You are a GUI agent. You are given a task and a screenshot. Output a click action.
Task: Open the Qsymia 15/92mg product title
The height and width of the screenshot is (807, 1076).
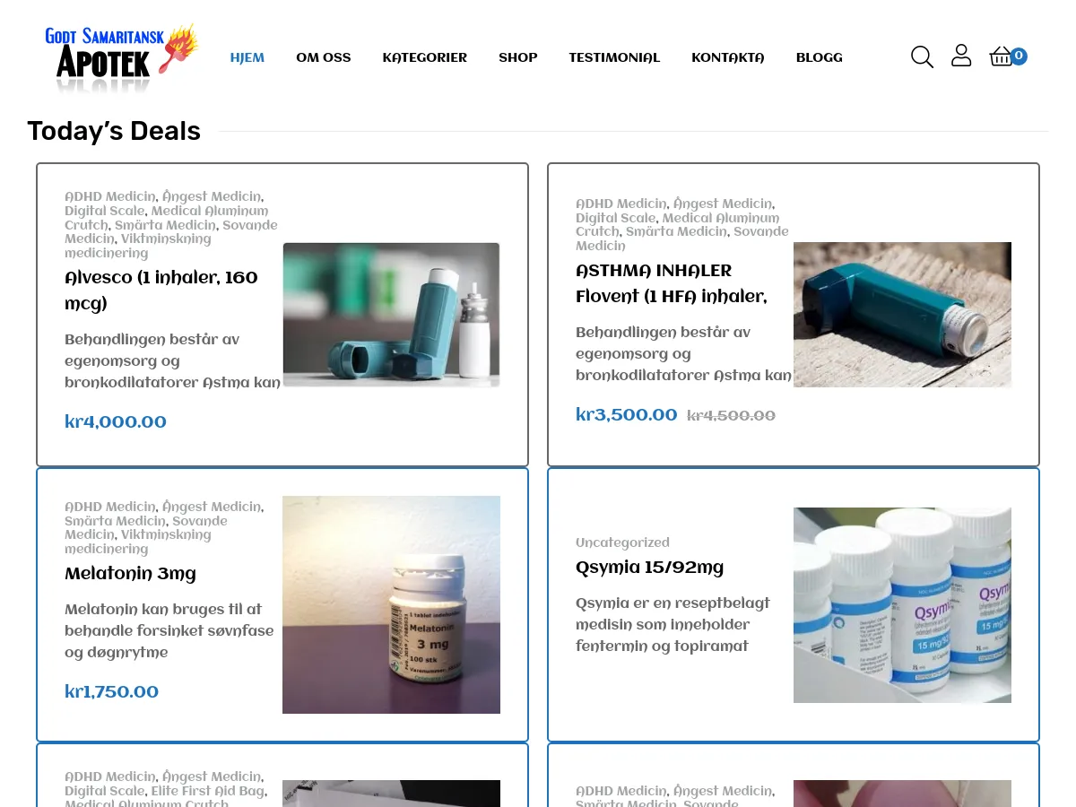point(649,568)
